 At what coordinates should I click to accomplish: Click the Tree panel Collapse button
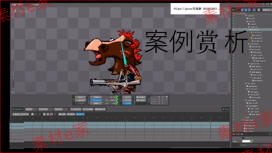tap(267, 10)
